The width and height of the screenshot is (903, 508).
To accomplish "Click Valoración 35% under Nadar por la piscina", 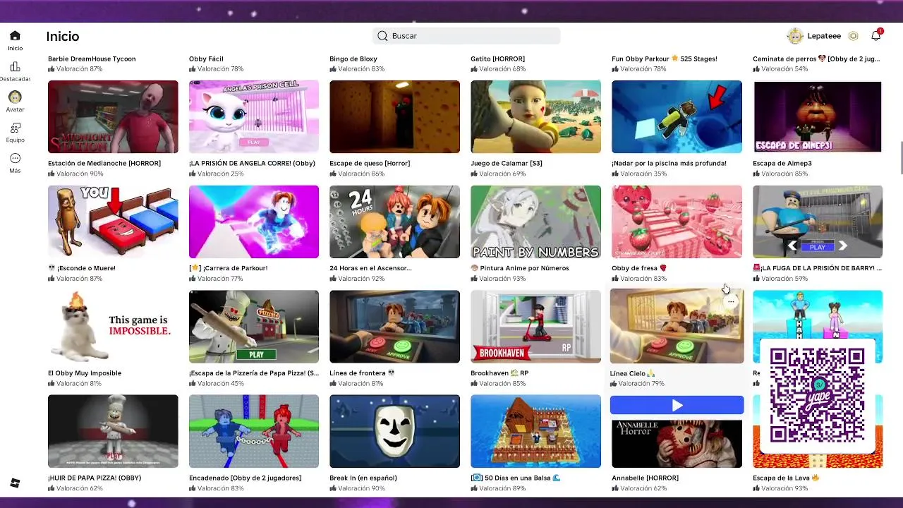I will tap(639, 174).
